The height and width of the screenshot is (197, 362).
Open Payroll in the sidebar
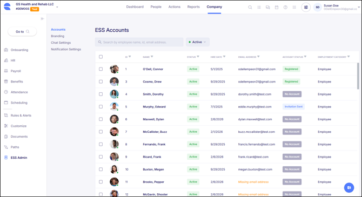point(12,71)
